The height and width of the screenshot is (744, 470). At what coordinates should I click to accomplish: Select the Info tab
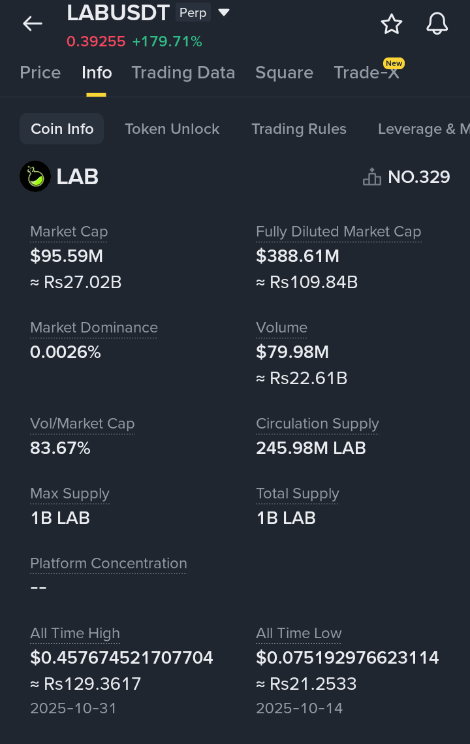tap(97, 73)
